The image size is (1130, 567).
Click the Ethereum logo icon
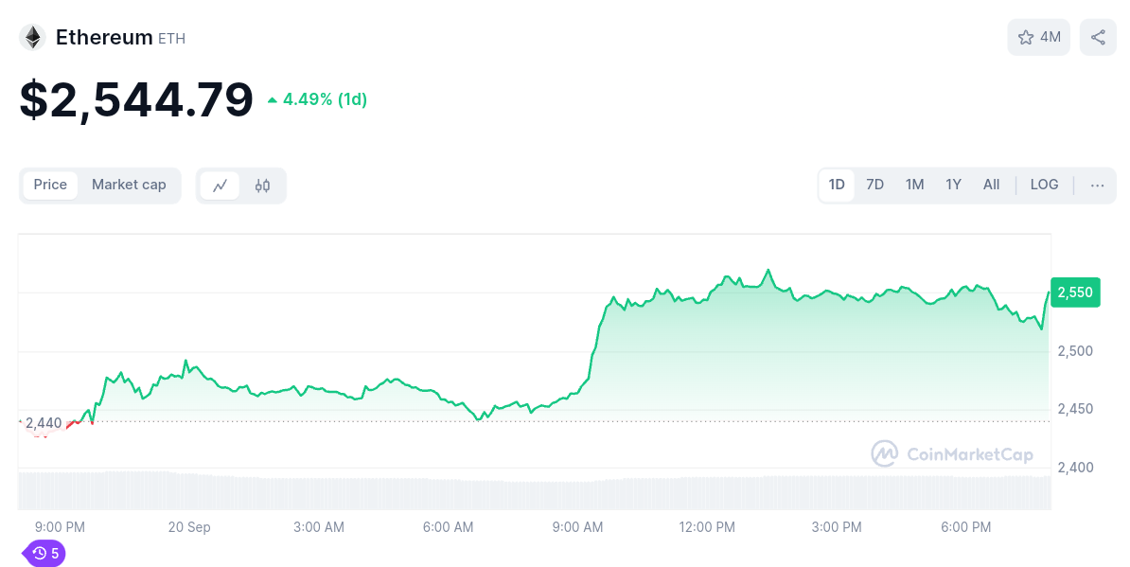(x=32, y=36)
